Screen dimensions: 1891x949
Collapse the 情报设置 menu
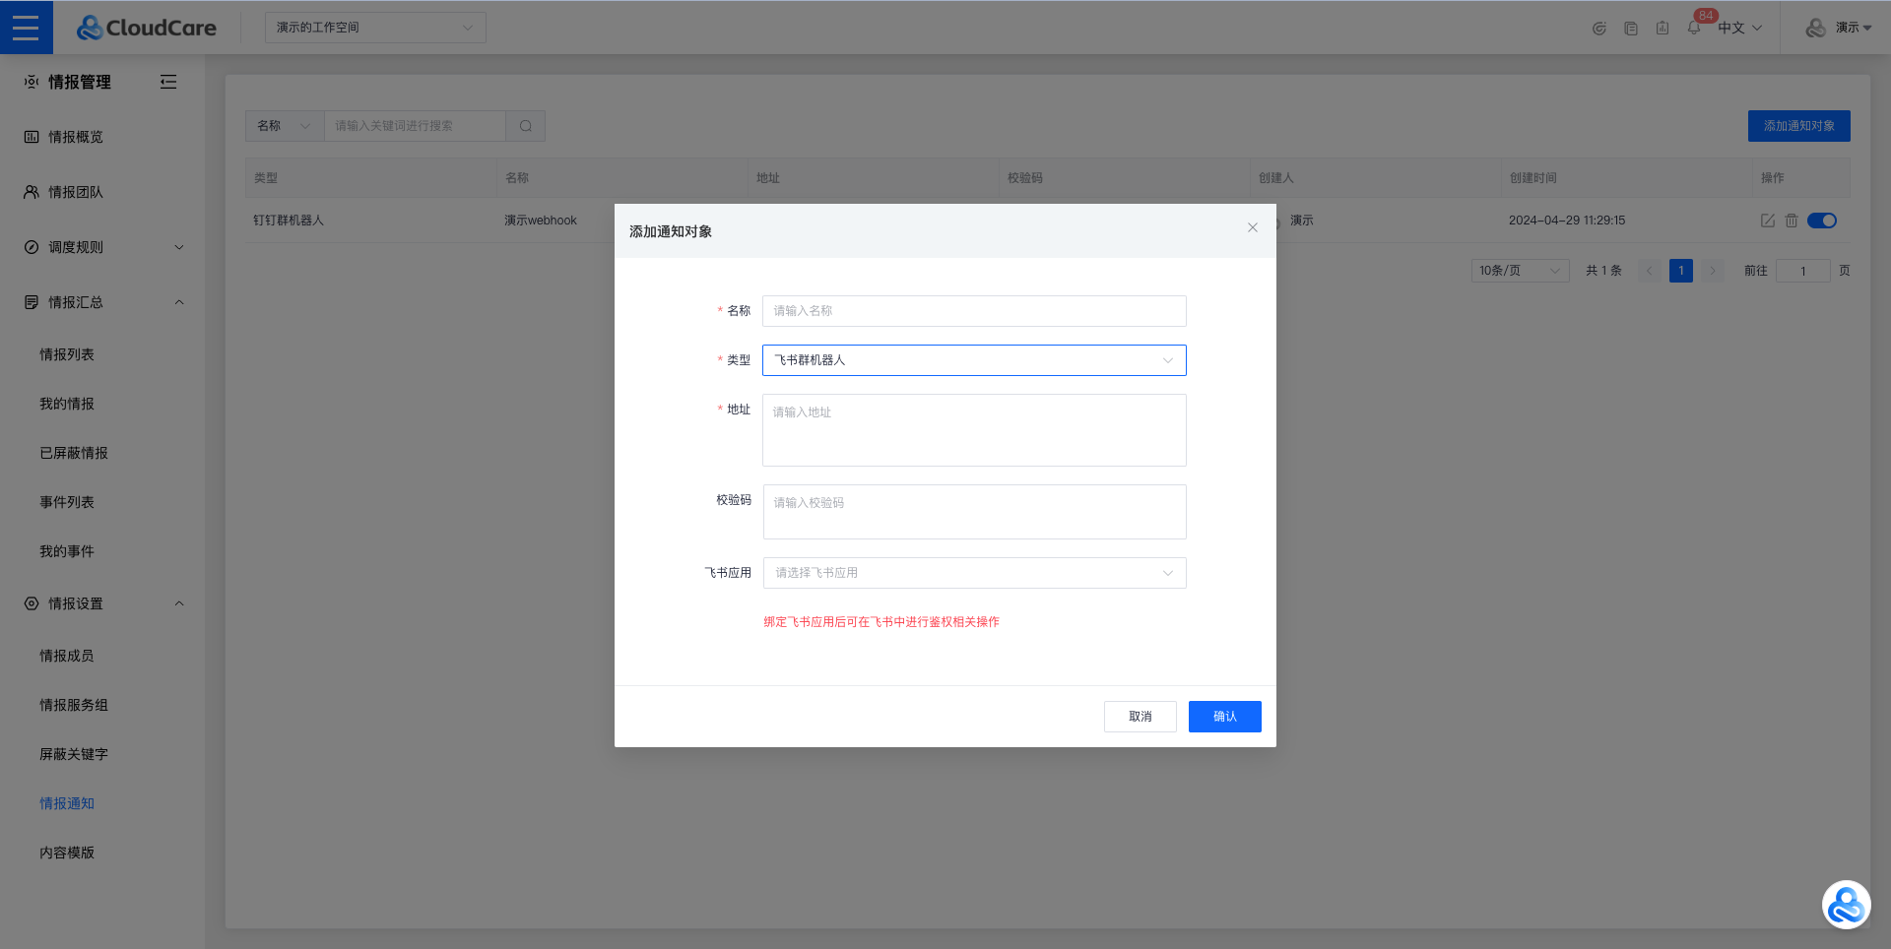coord(102,603)
